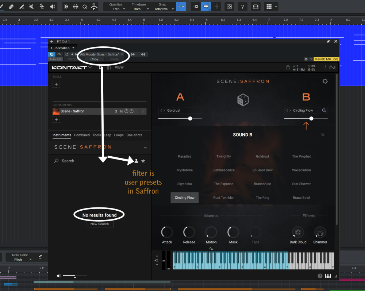Screen dimensions: 365x291
Task: Select the Listen (speaker) tool
Action: pyautogui.click(x=52, y=7)
